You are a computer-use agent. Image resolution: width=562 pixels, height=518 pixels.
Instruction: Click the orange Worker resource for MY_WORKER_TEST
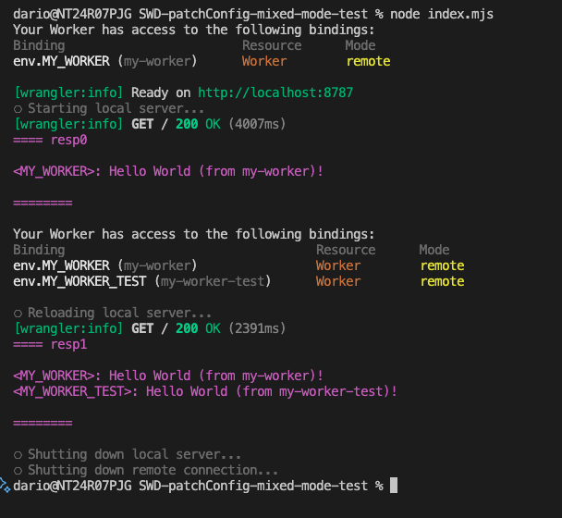(x=338, y=281)
